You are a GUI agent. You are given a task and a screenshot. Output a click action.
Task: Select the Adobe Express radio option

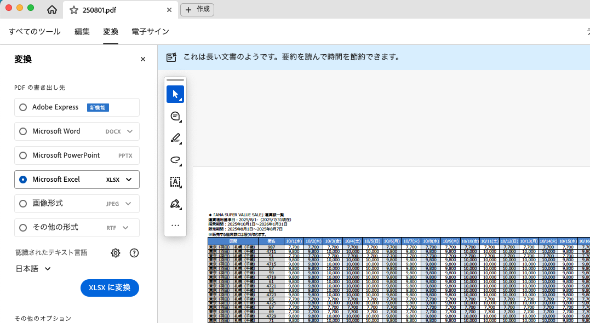point(23,107)
